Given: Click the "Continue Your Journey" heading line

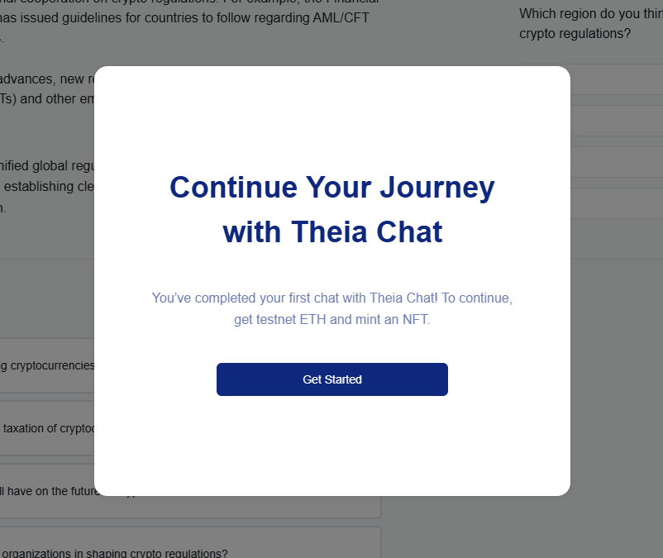Looking at the screenshot, I should (331, 188).
